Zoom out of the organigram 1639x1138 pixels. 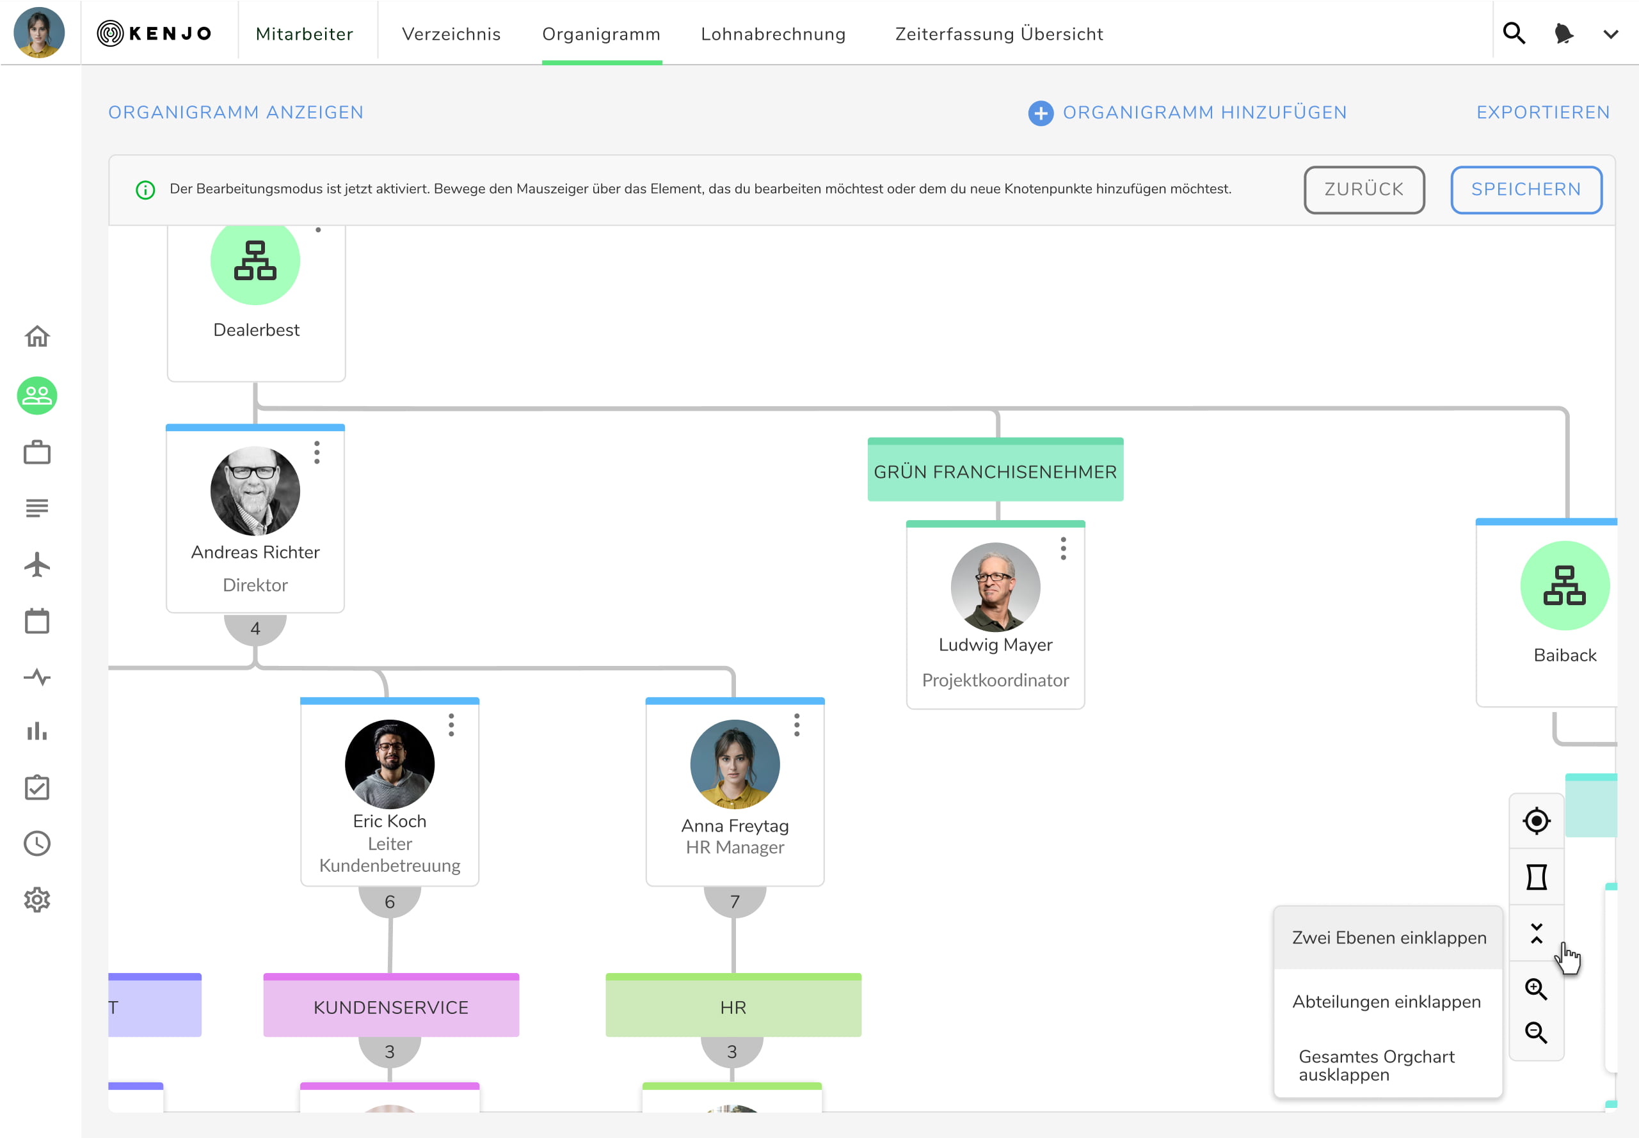[1537, 1032]
